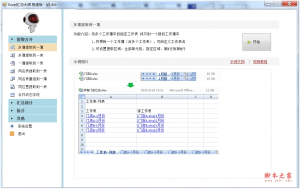Open 系统设置 gear icon
The image size is (300, 189).
pyautogui.click(x=12, y=126)
